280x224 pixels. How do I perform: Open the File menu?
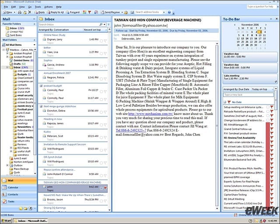[x=6, y=7]
